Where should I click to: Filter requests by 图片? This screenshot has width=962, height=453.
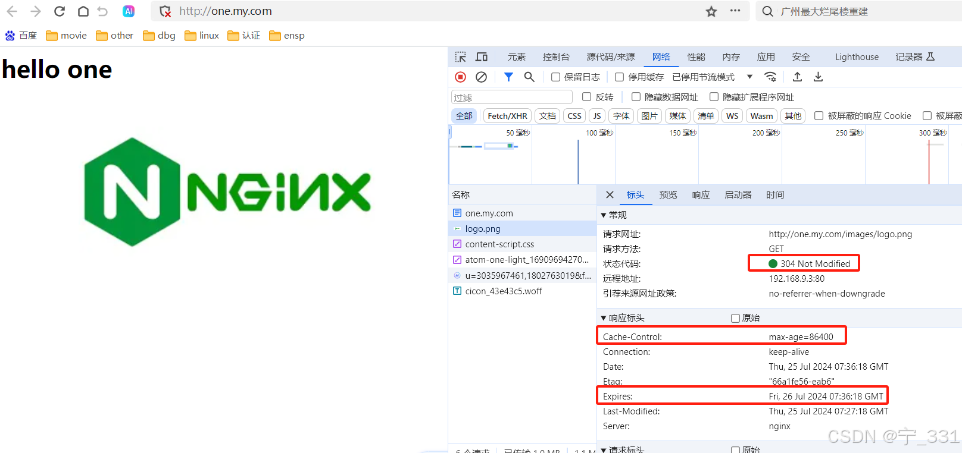(x=649, y=116)
